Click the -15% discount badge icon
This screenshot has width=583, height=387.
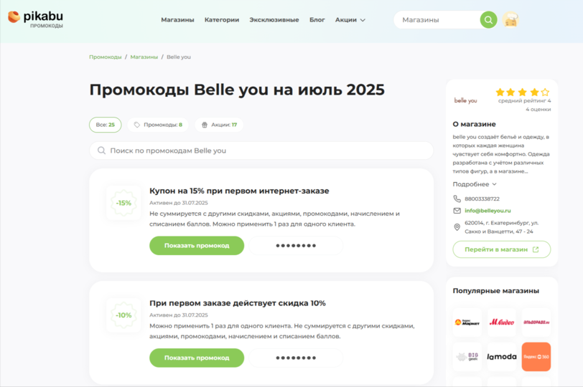pyautogui.click(x=123, y=203)
